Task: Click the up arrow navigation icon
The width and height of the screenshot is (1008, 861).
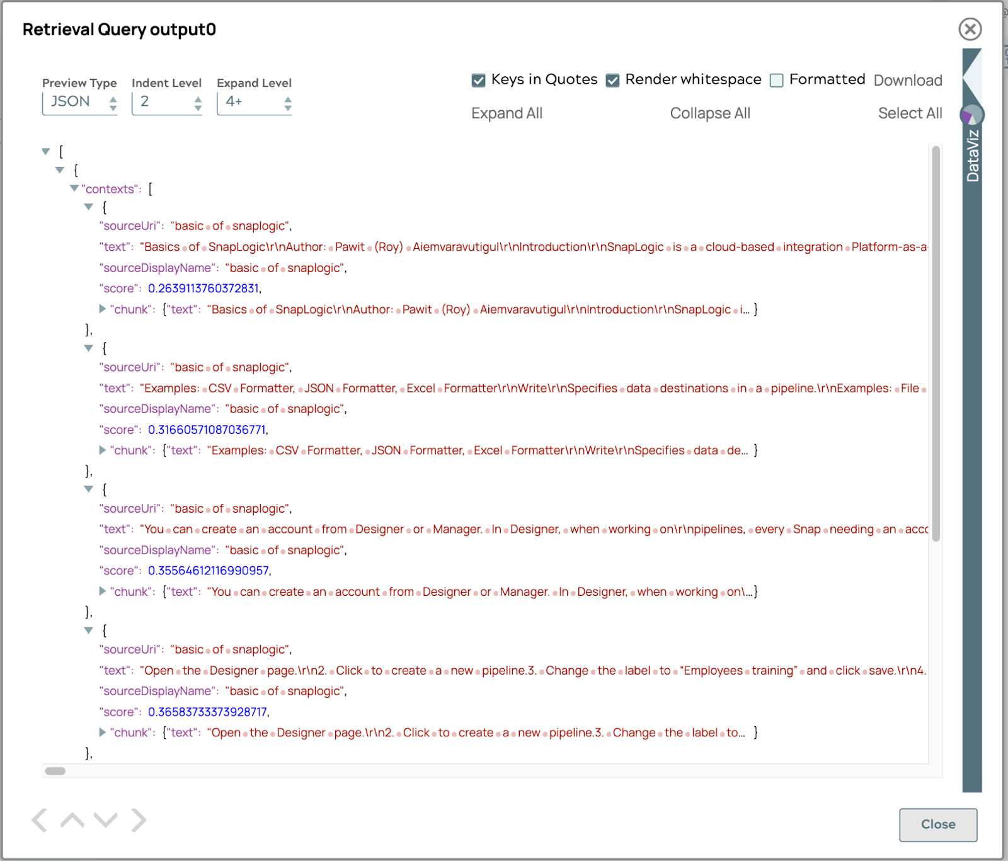Action: (x=72, y=820)
